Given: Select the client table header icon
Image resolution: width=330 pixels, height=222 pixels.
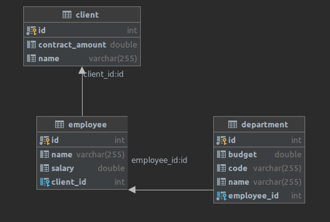Looking at the screenshot, I should coord(67,15).
